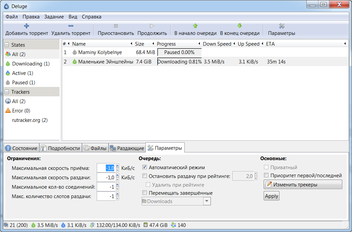The height and width of the screenshot is (232, 352).
Task: Open the Справка menu
Action: (x=92, y=16)
